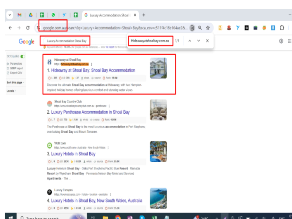The height and width of the screenshot is (219, 292).
Task: Select the Luxury Accommodation Shoal tab
Action: pyautogui.click(x=110, y=15)
